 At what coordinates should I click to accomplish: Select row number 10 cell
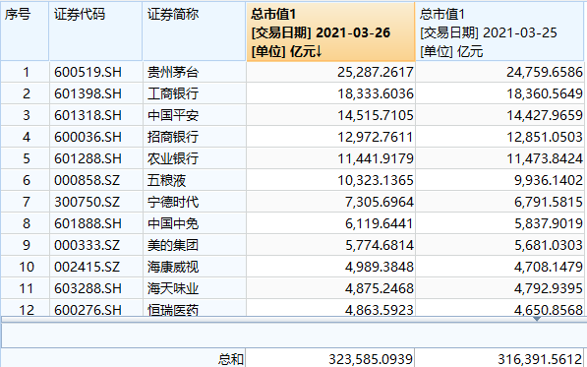[x=26, y=268]
